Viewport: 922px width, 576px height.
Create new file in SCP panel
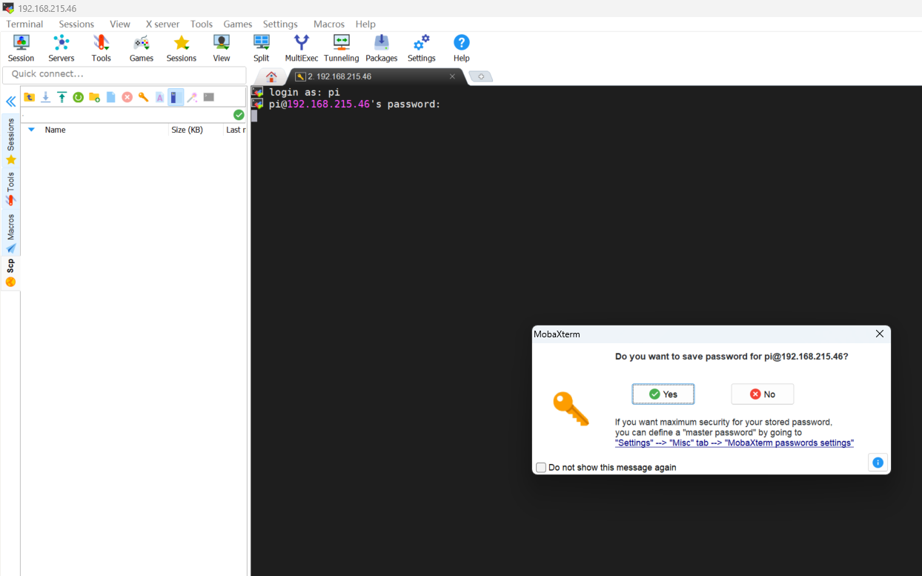pos(111,97)
